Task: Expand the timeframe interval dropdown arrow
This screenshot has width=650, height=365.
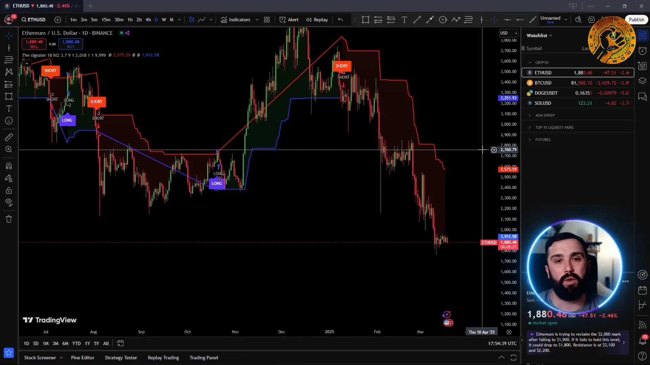Action: pos(179,20)
